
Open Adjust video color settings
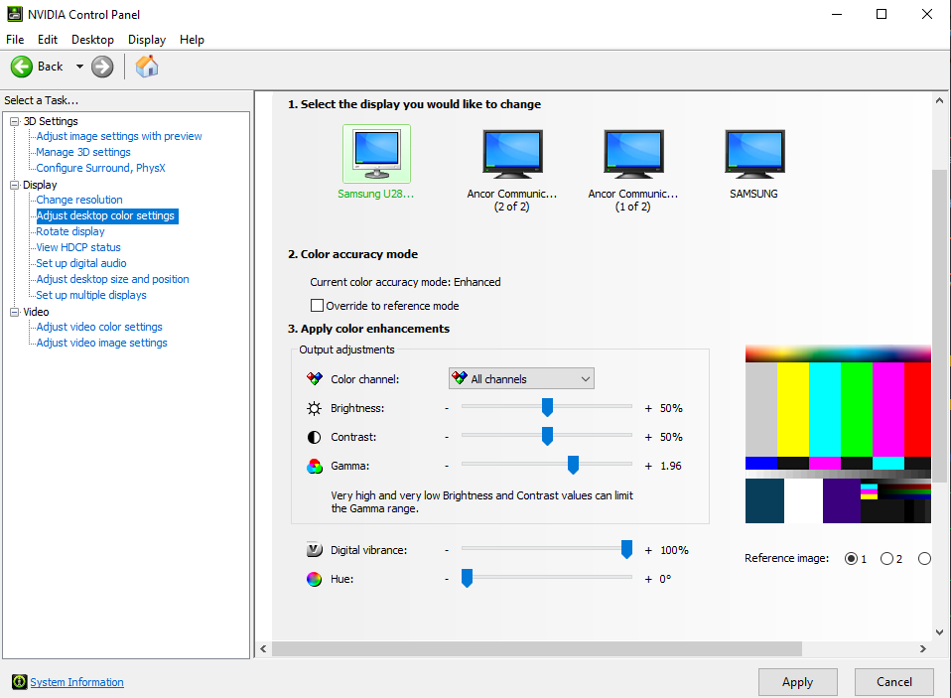[99, 327]
